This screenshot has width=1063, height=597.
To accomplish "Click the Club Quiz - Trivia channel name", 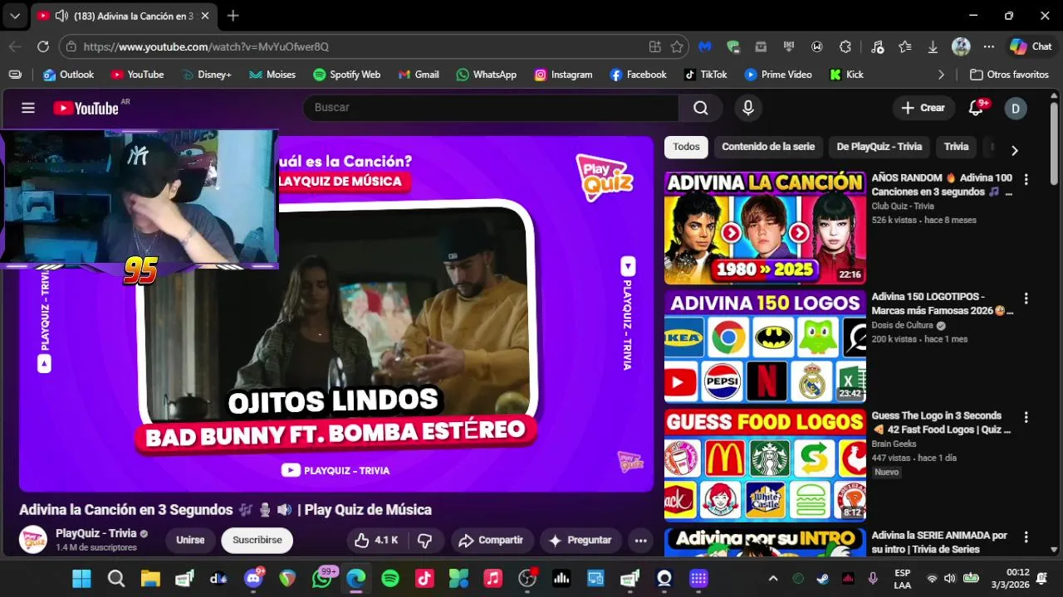I will coord(903,206).
